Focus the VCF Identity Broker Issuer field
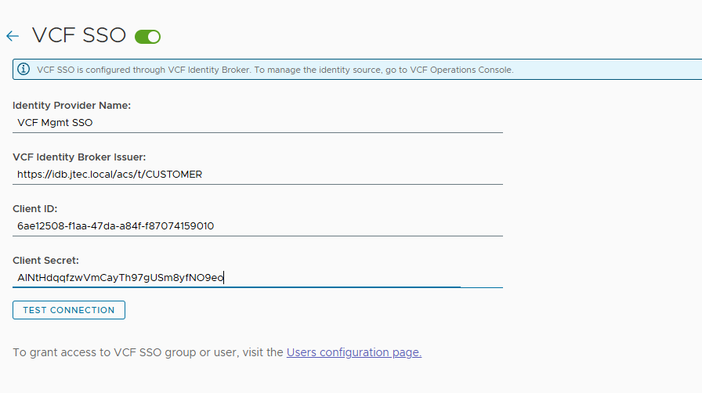702x393 pixels. point(258,175)
